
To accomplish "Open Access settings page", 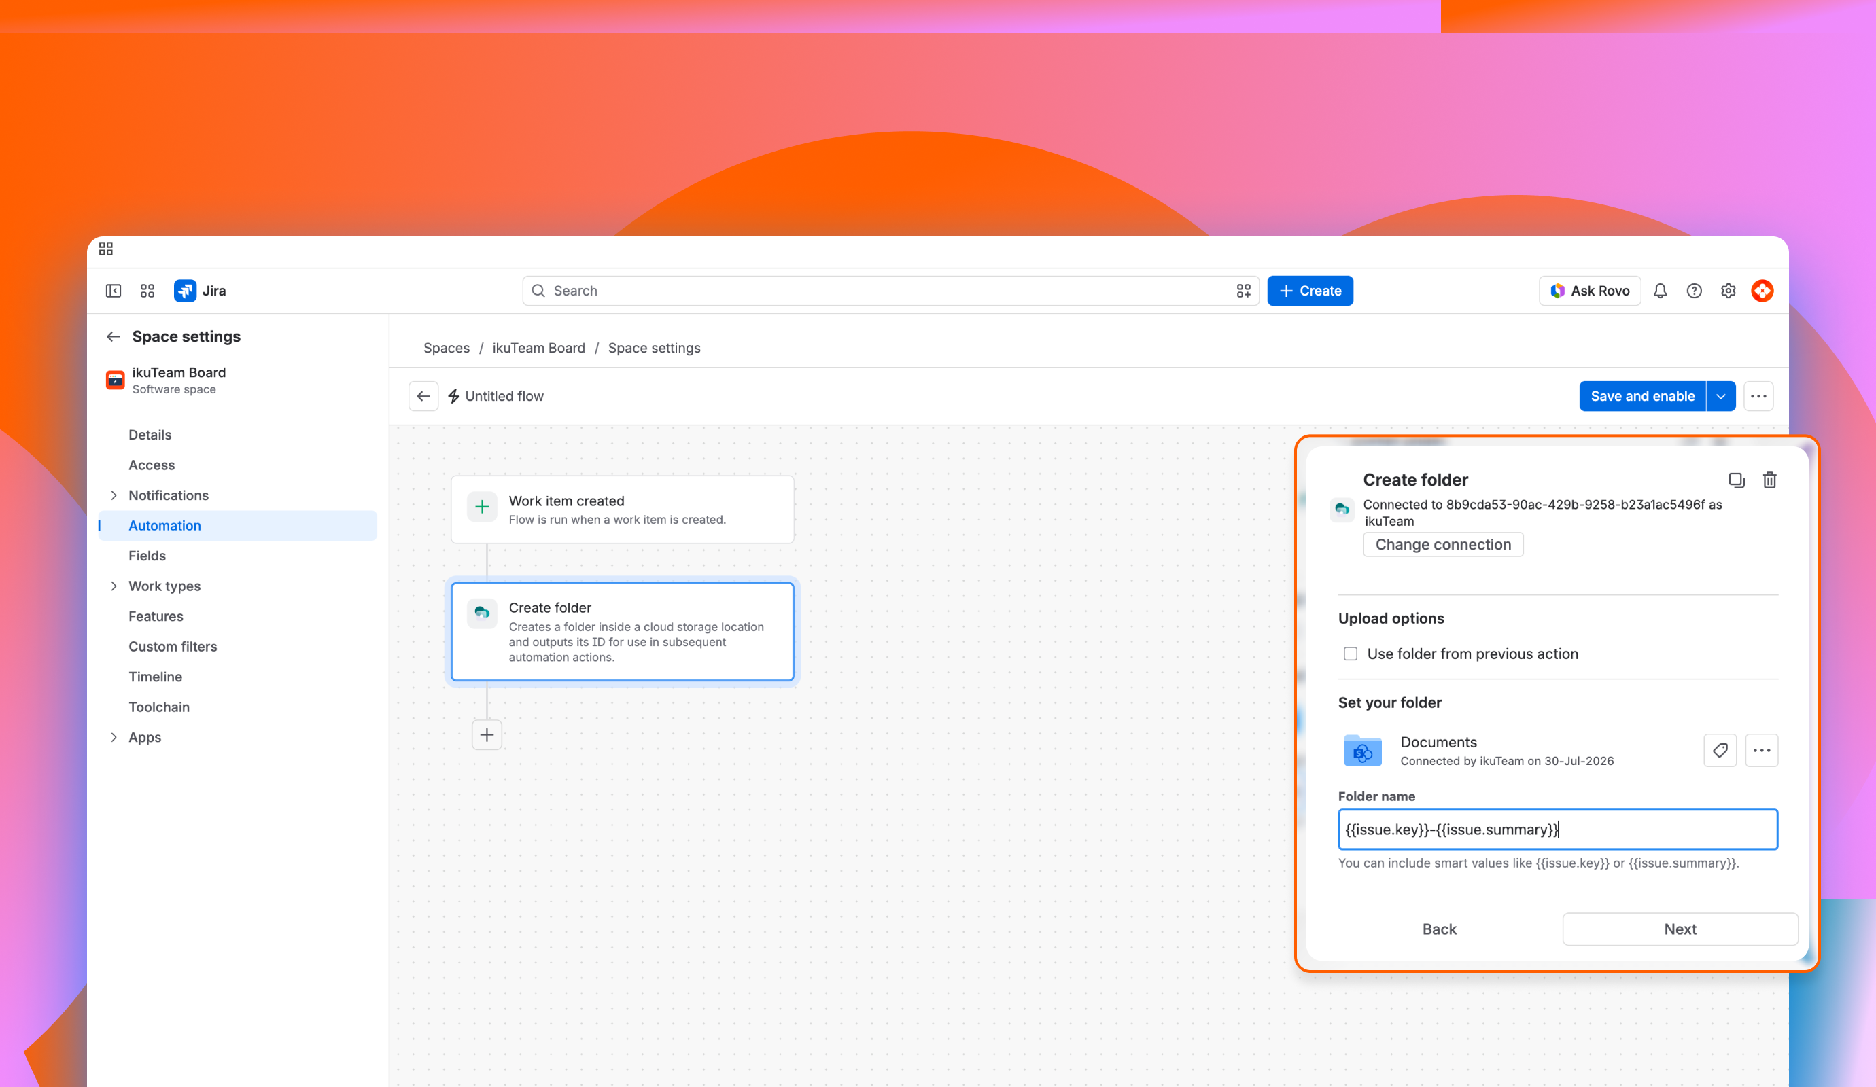I will coord(151,465).
